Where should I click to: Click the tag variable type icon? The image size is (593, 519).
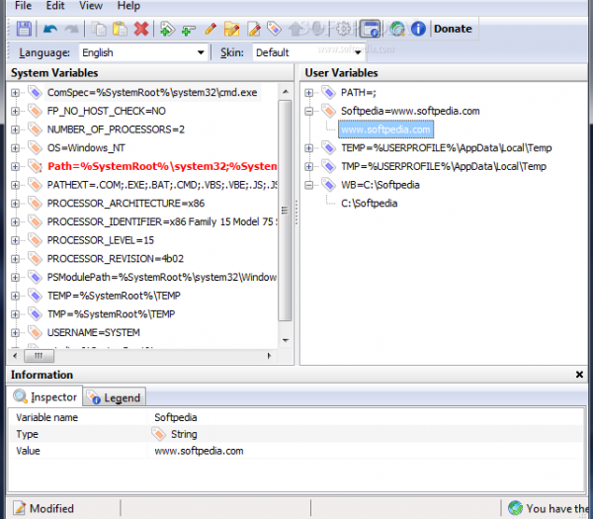(x=274, y=29)
